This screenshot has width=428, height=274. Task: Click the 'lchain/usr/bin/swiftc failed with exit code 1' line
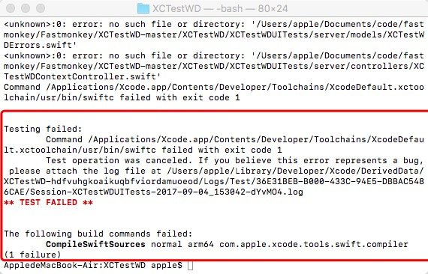tap(122, 97)
